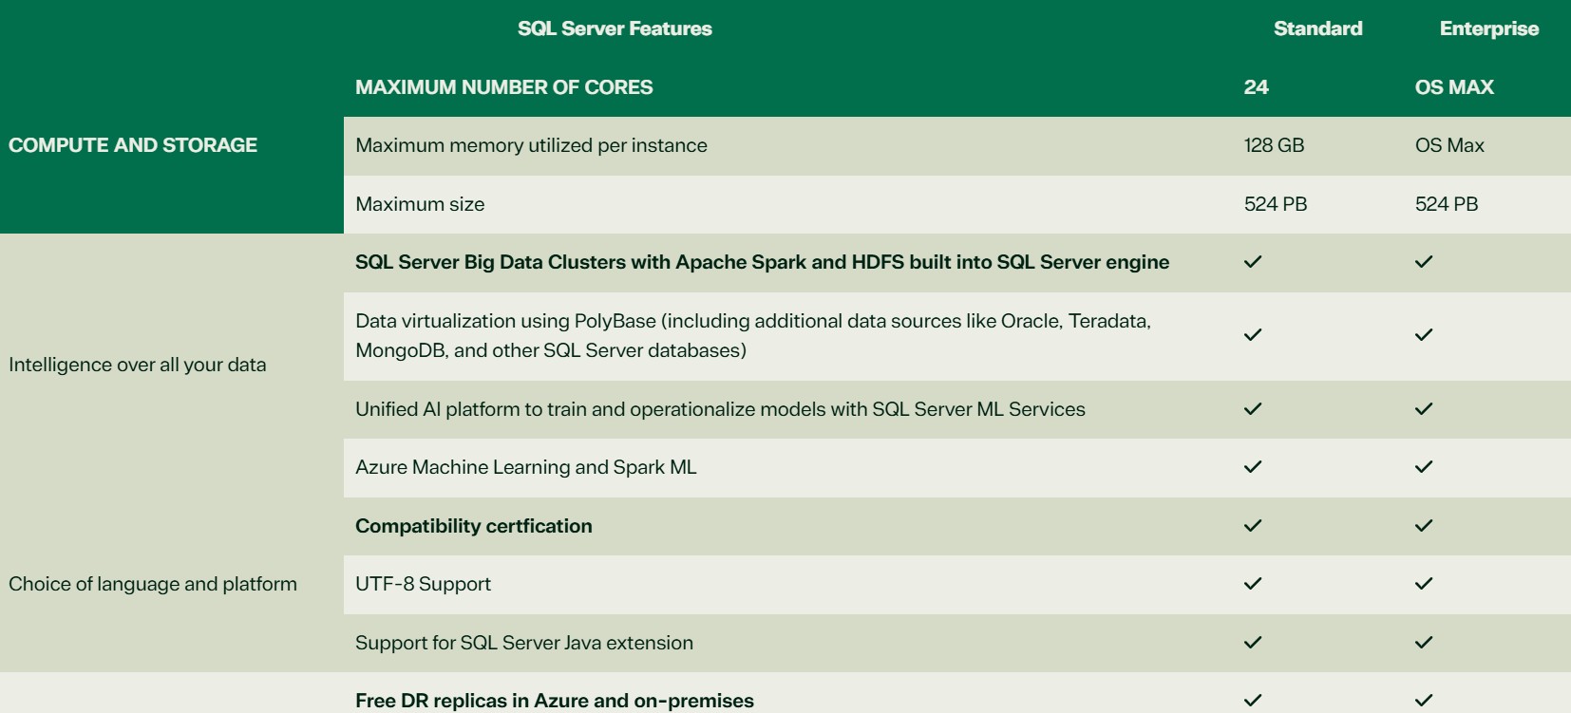This screenshot has height=713, width=1571.
Task: Click Standard checkmark for UTF-8 Support
Action: pos(1253,584)
